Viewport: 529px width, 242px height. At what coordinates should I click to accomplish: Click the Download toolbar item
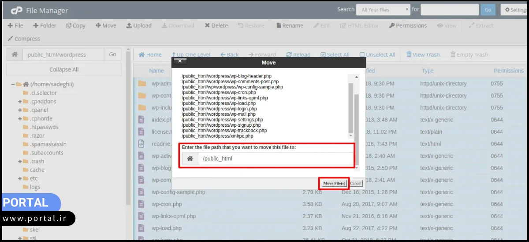click(x=178, y=26)
